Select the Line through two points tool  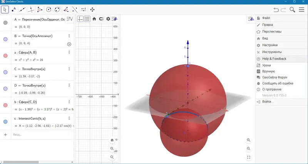[22, 9]
